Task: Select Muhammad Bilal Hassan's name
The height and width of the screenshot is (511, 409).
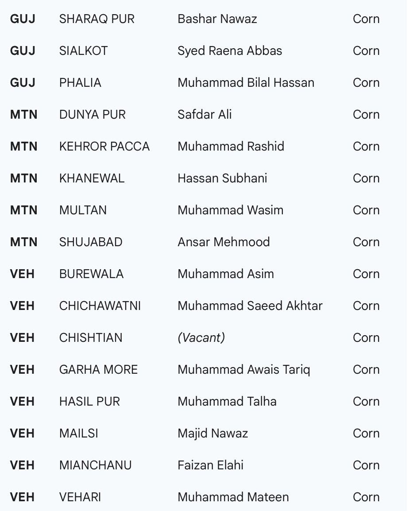Action: [246, 83]
